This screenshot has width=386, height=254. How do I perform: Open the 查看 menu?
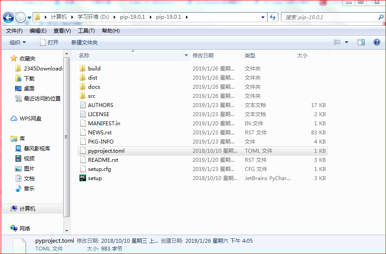61,31
